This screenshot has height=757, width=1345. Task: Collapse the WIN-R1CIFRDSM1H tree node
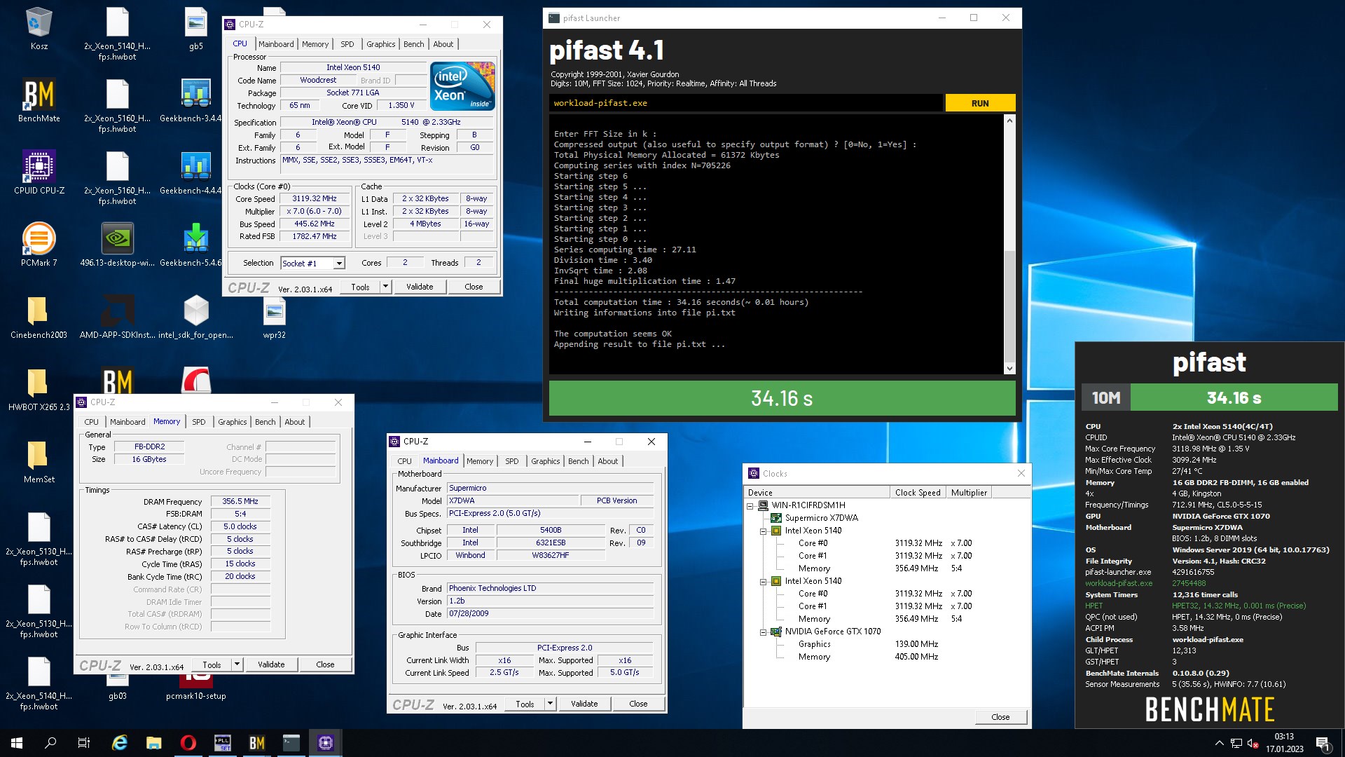750,505
